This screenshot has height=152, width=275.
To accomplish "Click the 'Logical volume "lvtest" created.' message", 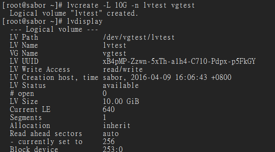I will 74,13.
